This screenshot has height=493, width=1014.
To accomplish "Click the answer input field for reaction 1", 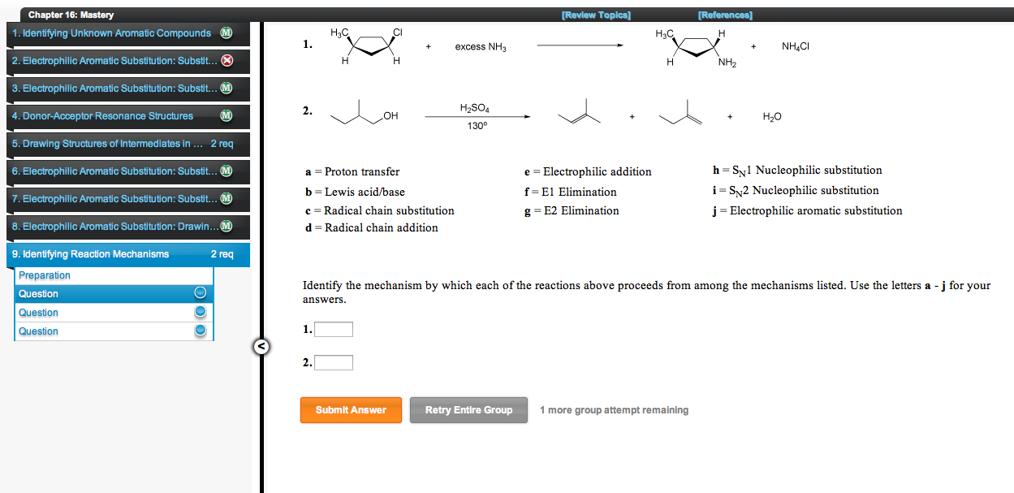I will (333, 329).
